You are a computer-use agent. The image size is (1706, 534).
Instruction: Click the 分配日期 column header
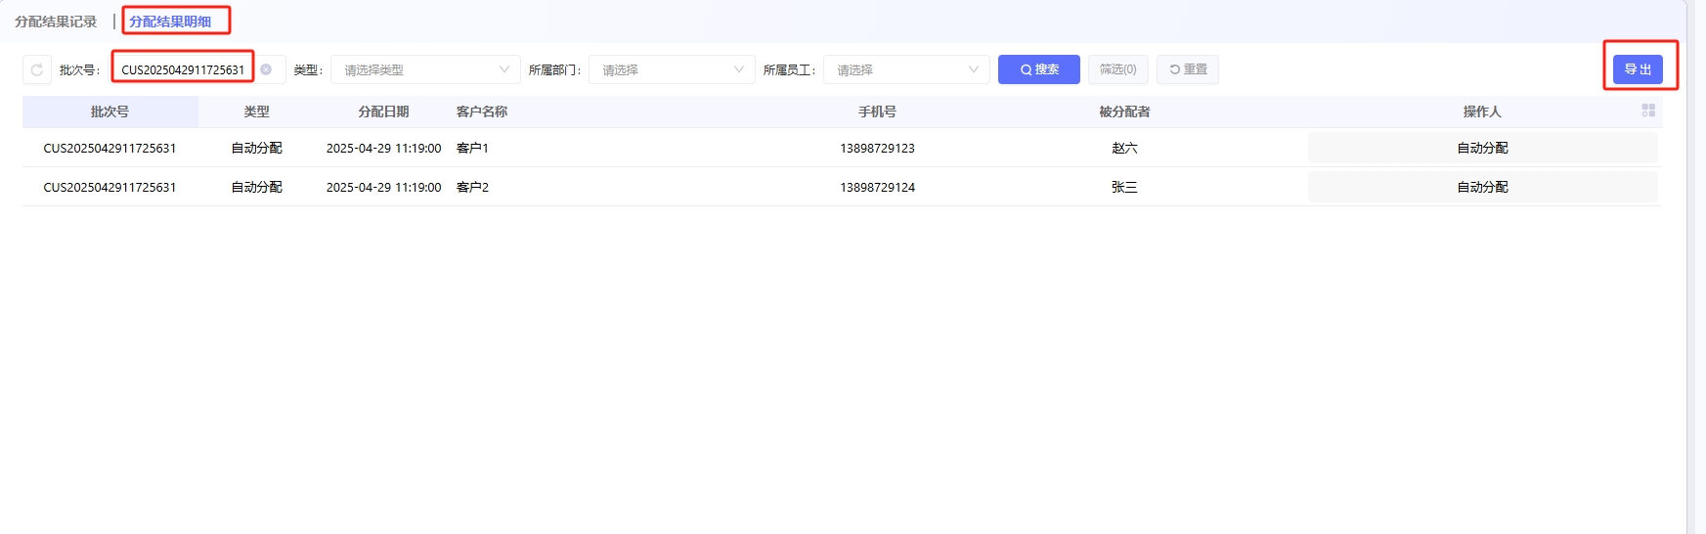(x=383, y=111)
